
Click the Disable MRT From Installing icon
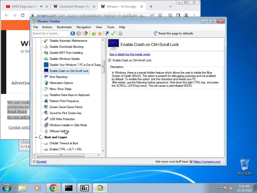[46, 53]
